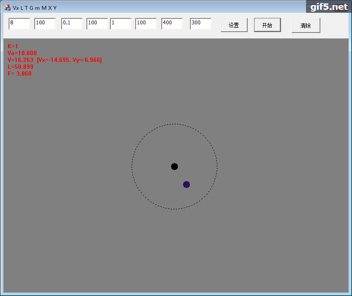Screen dimensions: 352x296
Task: Click the Vo=10.000 readout text
Action: (22, 53)
